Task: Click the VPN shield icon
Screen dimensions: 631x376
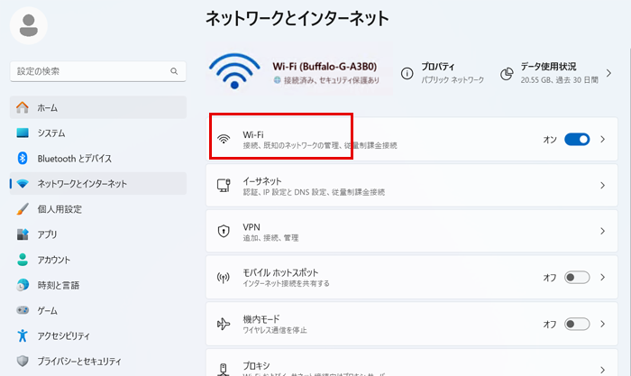Action: coord(224,231)
